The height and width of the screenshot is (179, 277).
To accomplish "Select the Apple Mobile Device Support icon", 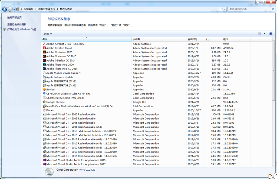I will tap(44, 73).
